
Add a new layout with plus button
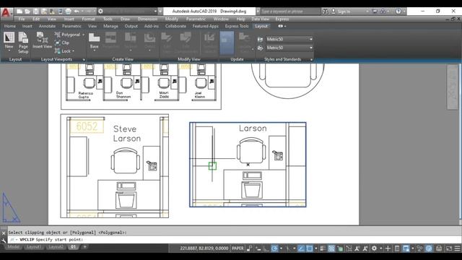[84, 247]
